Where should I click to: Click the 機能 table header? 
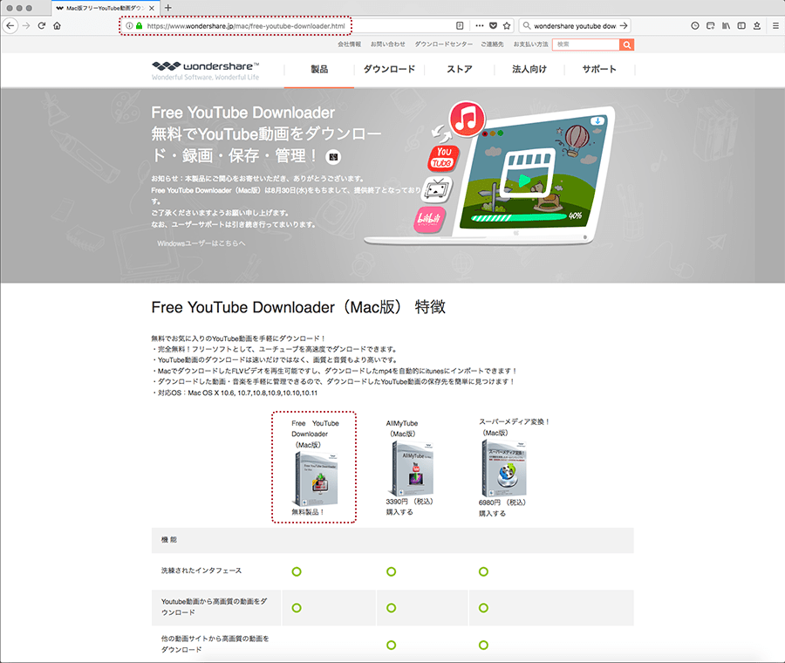169,540
